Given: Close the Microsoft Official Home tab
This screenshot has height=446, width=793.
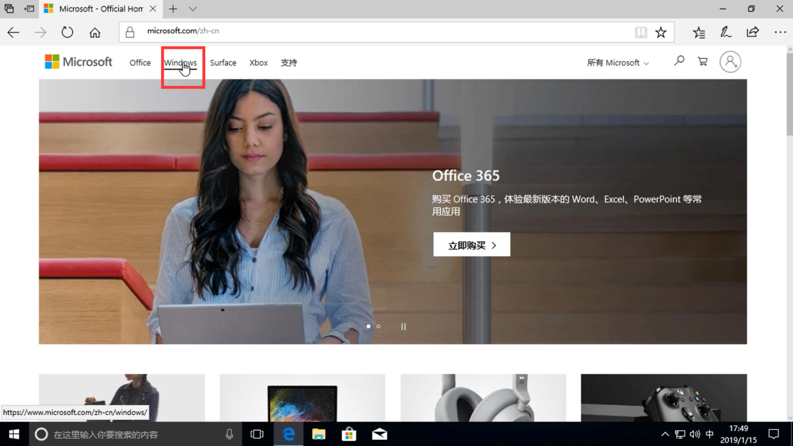Looking at the screenshot, I should click(152, 9).
